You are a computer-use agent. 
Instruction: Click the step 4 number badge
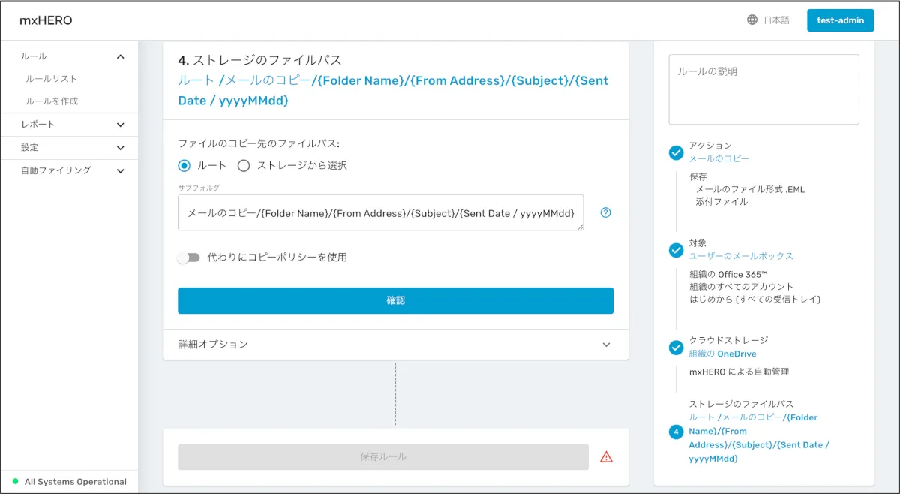click(x=676, y=432)
